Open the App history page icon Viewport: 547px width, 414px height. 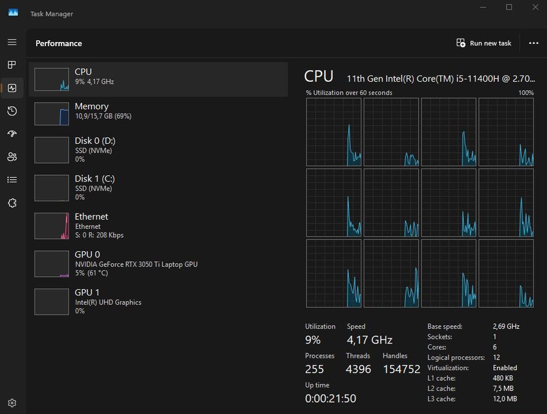click(x=12, y=111)
